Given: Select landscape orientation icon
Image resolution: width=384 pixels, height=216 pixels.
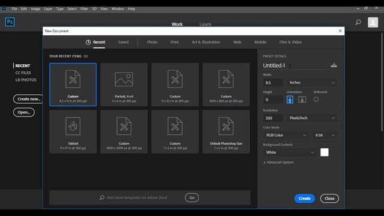Looking at the screenshot, I should (302, 100).
